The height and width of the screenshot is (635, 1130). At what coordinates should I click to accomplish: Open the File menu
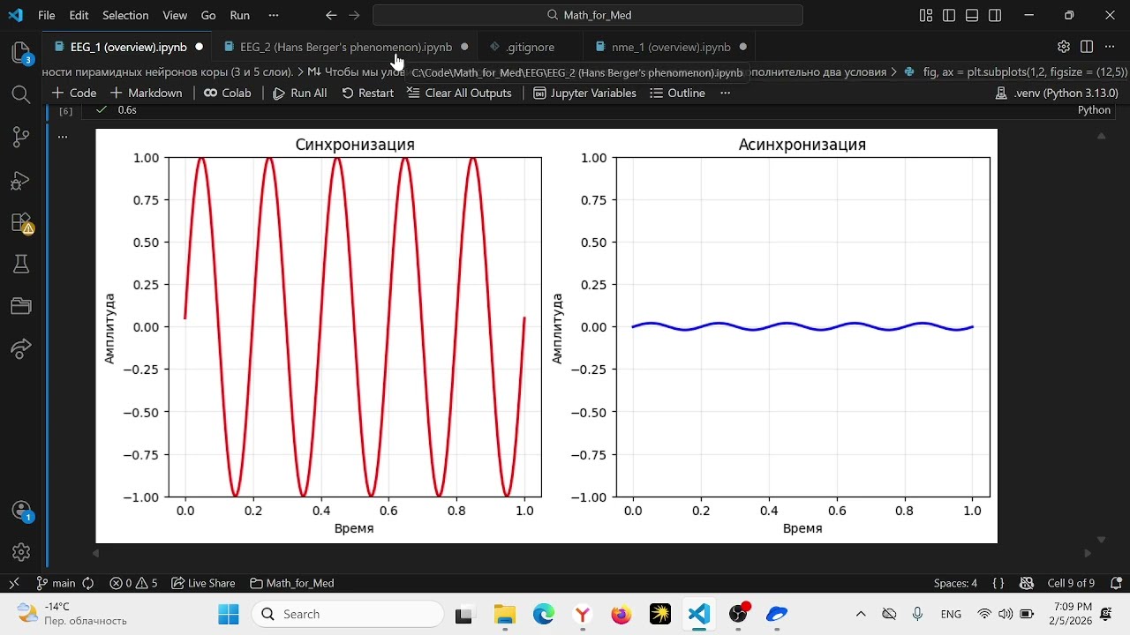pyautogui.click(x=47, y=15)
